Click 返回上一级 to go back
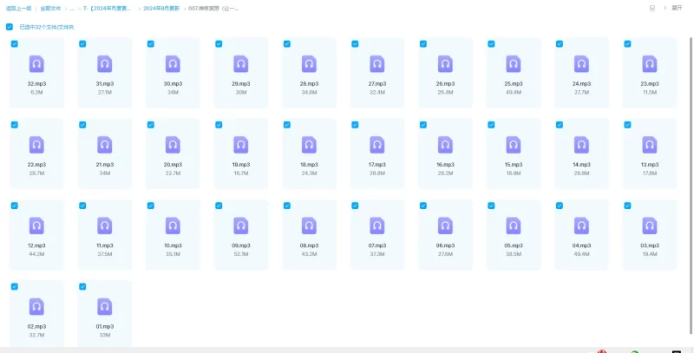Screen dimensions: 694x353 (16, 8)
